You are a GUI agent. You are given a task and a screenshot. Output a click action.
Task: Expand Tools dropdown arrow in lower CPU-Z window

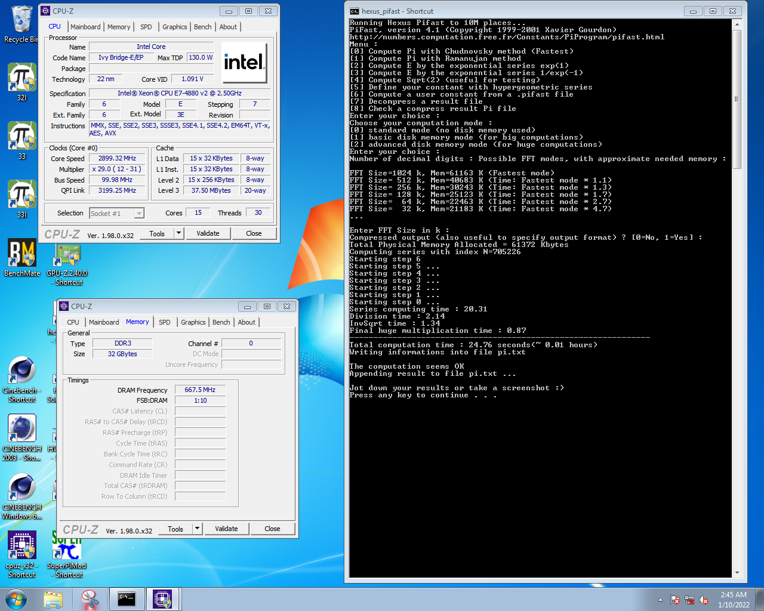click(197, 529)
